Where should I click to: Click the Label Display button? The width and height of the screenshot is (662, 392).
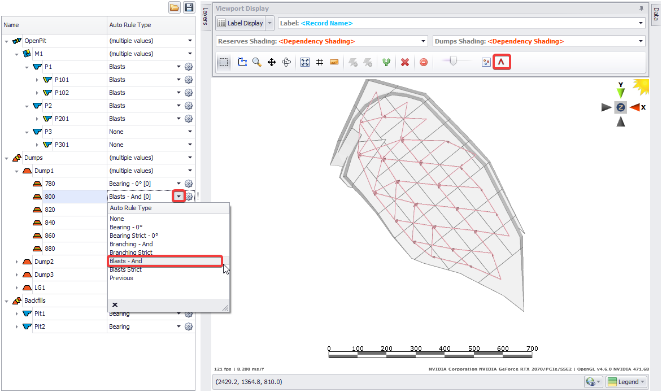(x=240, y=23)
